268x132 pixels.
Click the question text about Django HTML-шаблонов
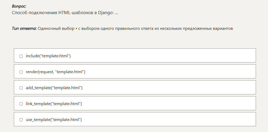coord(65,13)
